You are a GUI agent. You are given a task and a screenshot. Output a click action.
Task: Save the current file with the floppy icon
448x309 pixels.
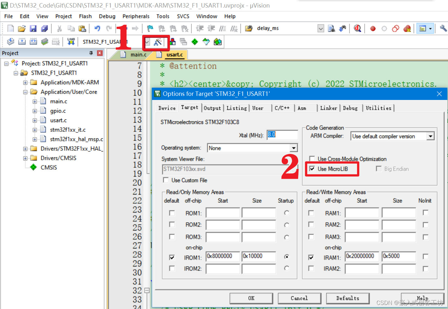[33, 29]
